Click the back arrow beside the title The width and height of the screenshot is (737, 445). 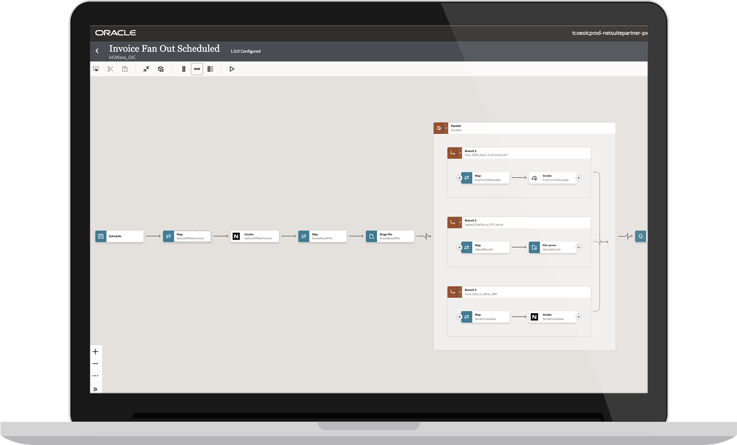[x=97, y=51]
